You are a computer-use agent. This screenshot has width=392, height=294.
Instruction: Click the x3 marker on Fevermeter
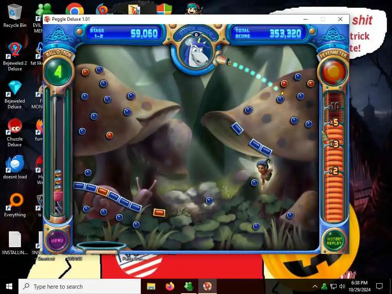pos(334,144)
